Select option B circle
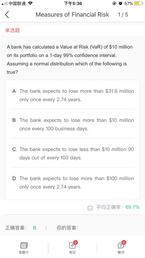145x258 pixels. (14, 120)
